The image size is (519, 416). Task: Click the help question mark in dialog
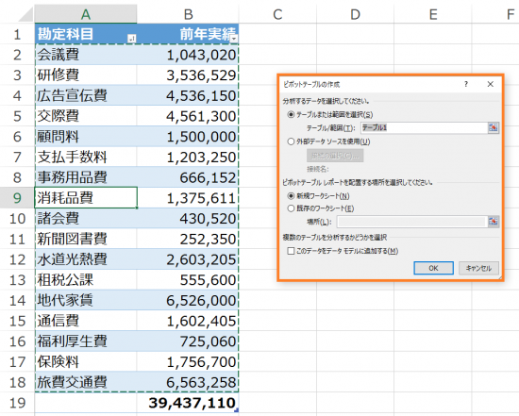[x=466, y=84]
